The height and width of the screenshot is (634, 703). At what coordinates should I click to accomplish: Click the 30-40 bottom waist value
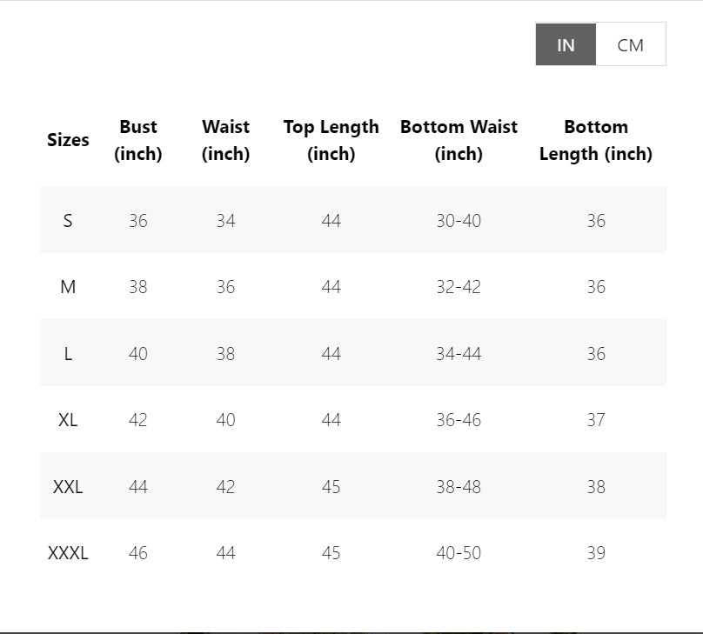click(x=459, y=221)
